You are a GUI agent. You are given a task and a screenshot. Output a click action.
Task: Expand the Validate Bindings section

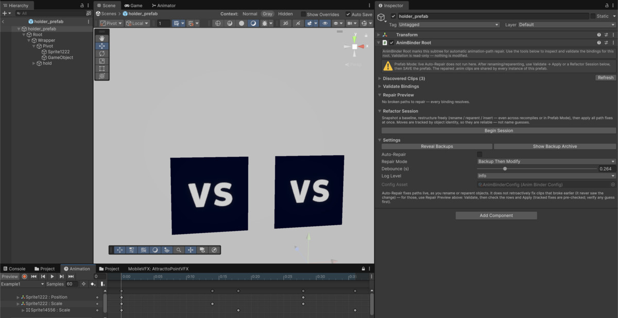380,86
